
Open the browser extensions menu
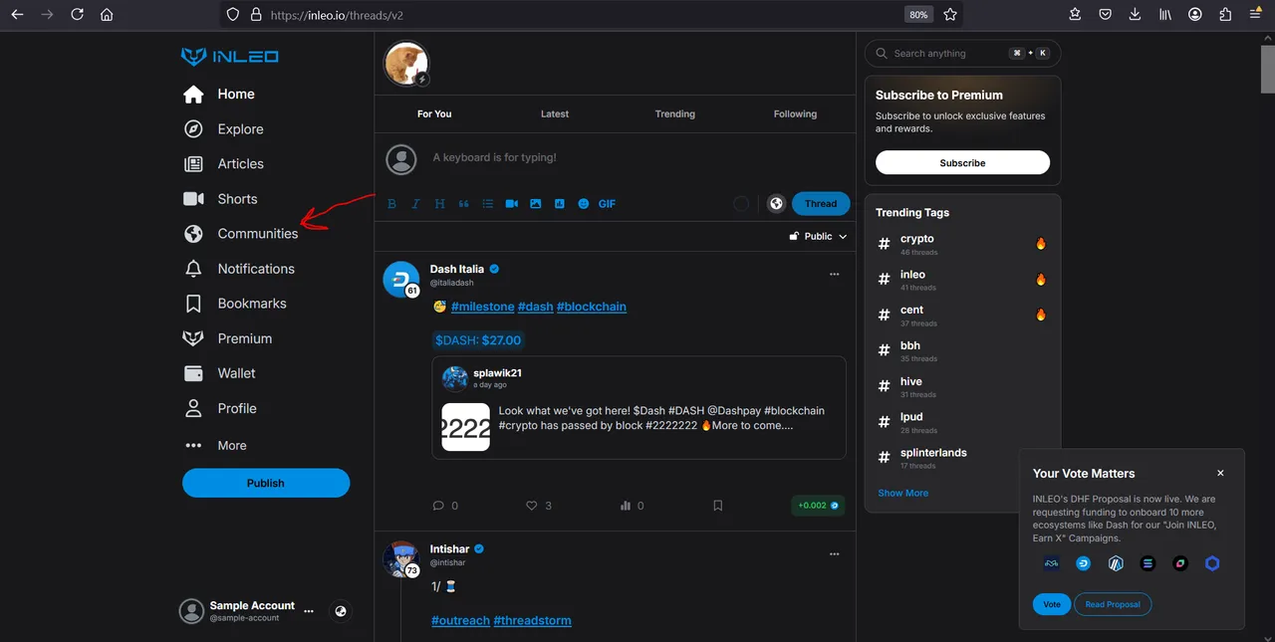tap(1225, 15)
